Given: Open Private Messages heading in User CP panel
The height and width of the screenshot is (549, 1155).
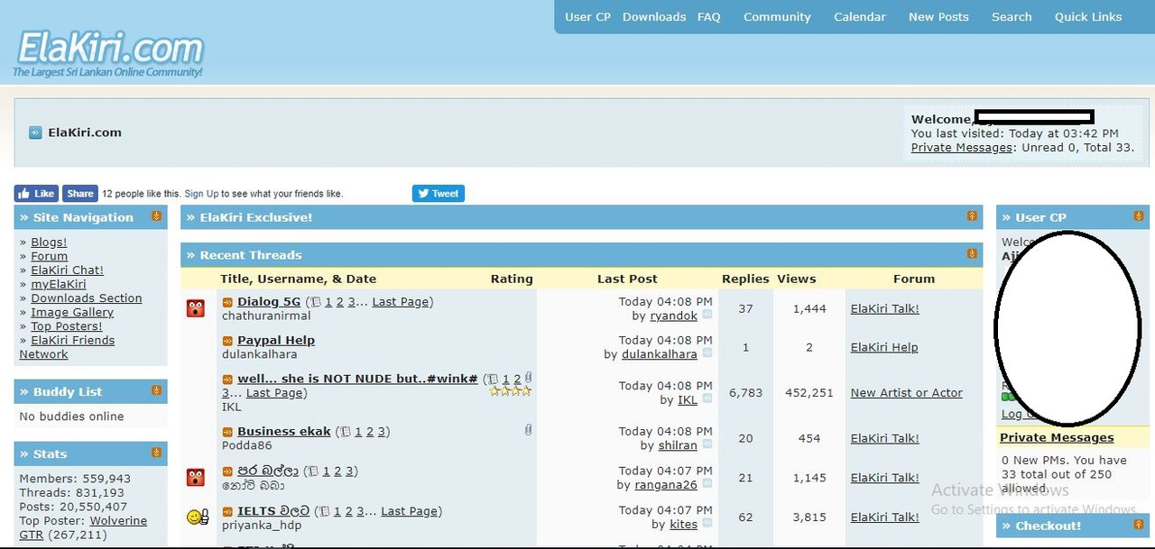Looking at the screenshot, I should pyautogui.click(x=1057, y=438).
